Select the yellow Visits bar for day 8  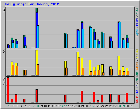pos(37,63)
